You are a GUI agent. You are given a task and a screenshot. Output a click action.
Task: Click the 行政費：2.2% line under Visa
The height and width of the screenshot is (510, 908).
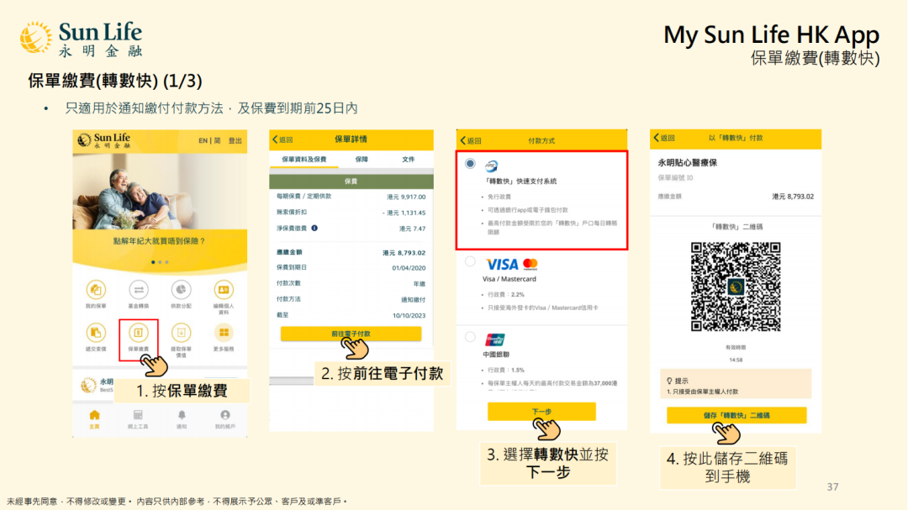click(505, 294)
